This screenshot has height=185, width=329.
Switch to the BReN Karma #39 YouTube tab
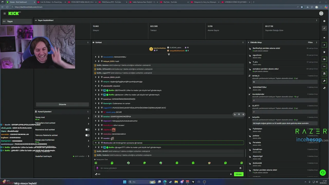113,2
